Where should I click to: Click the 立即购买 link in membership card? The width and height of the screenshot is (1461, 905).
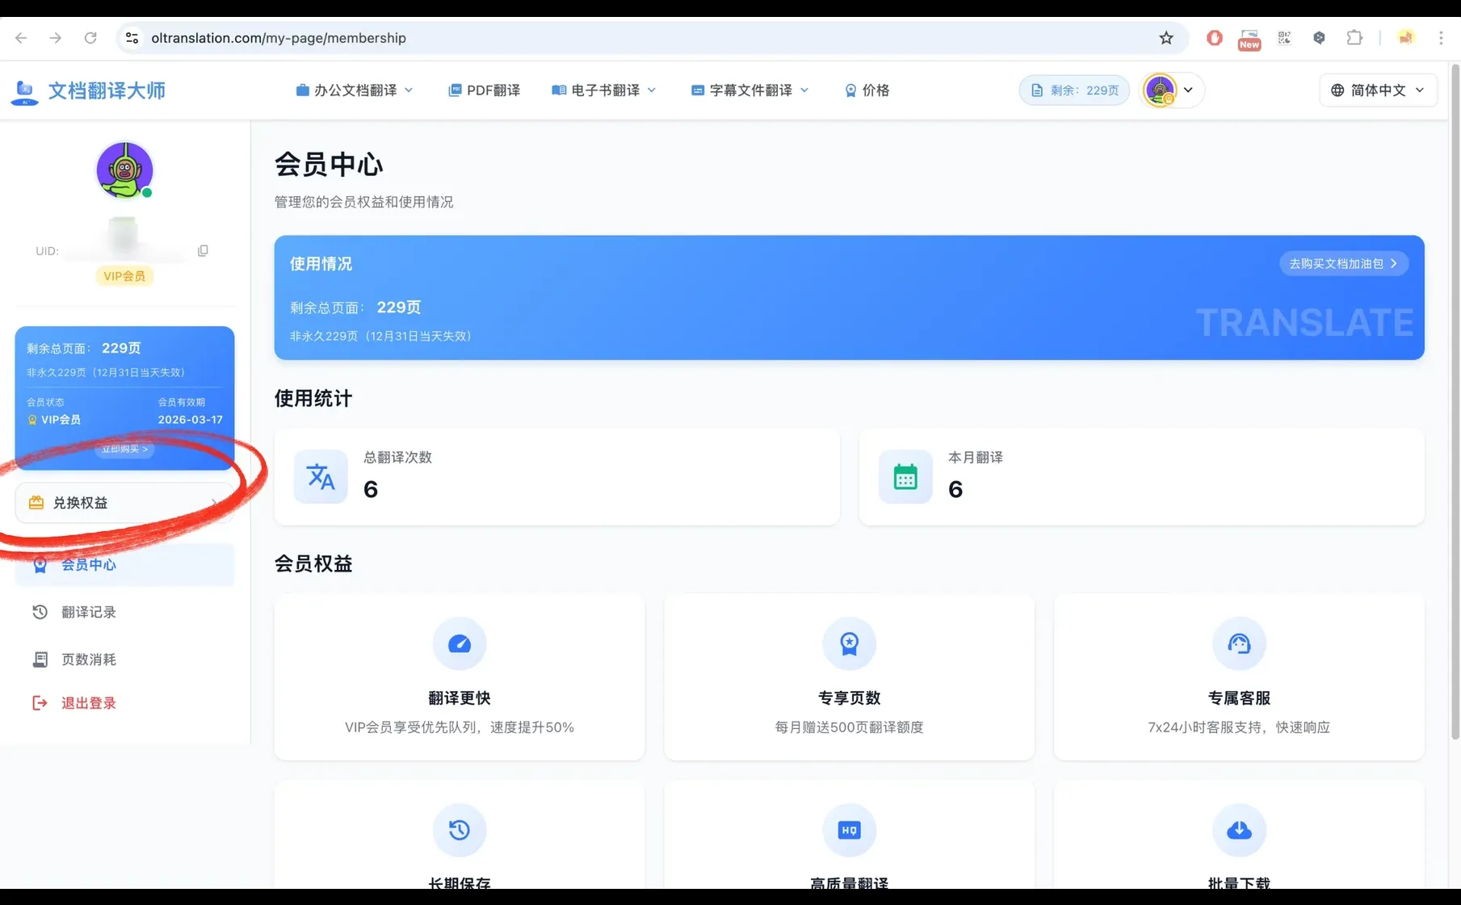tap(124, 450)
